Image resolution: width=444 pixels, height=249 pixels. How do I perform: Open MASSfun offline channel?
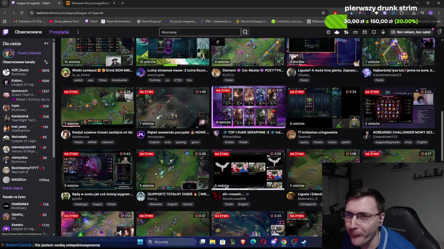tap(26, 180)
